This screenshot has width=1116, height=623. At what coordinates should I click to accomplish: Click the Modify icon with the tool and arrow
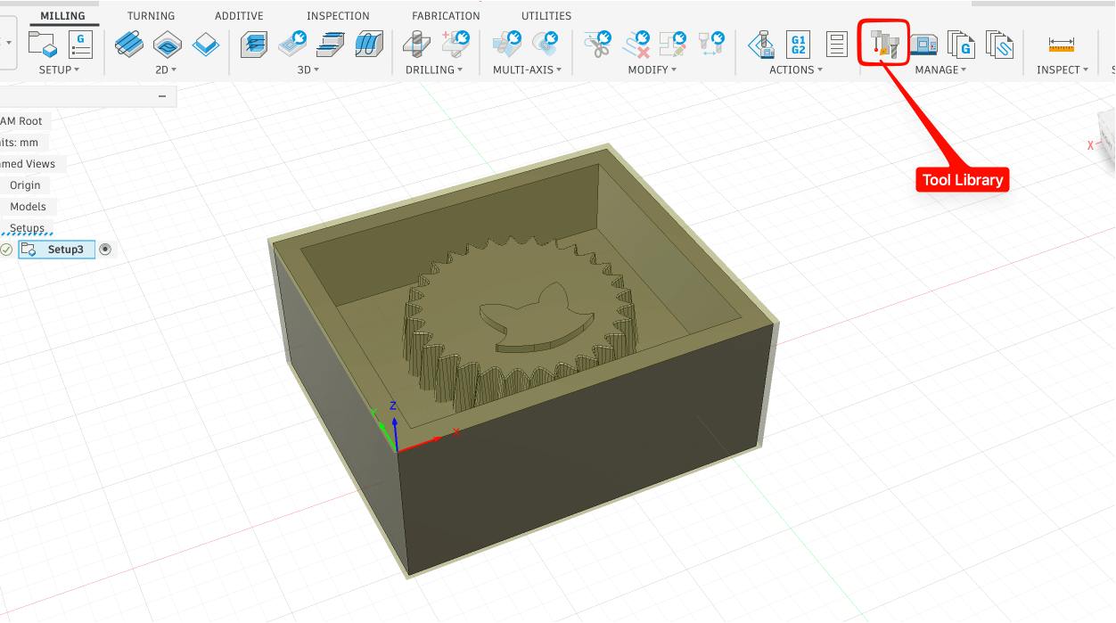(x=711, y=44)
